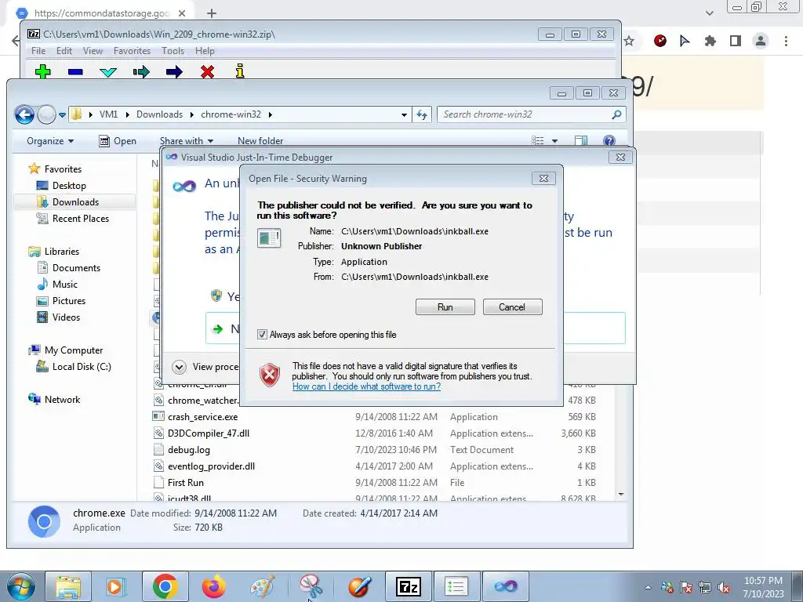Open 7-Zip File menu
The image size is (803, 602).
[x=38, y=51]
